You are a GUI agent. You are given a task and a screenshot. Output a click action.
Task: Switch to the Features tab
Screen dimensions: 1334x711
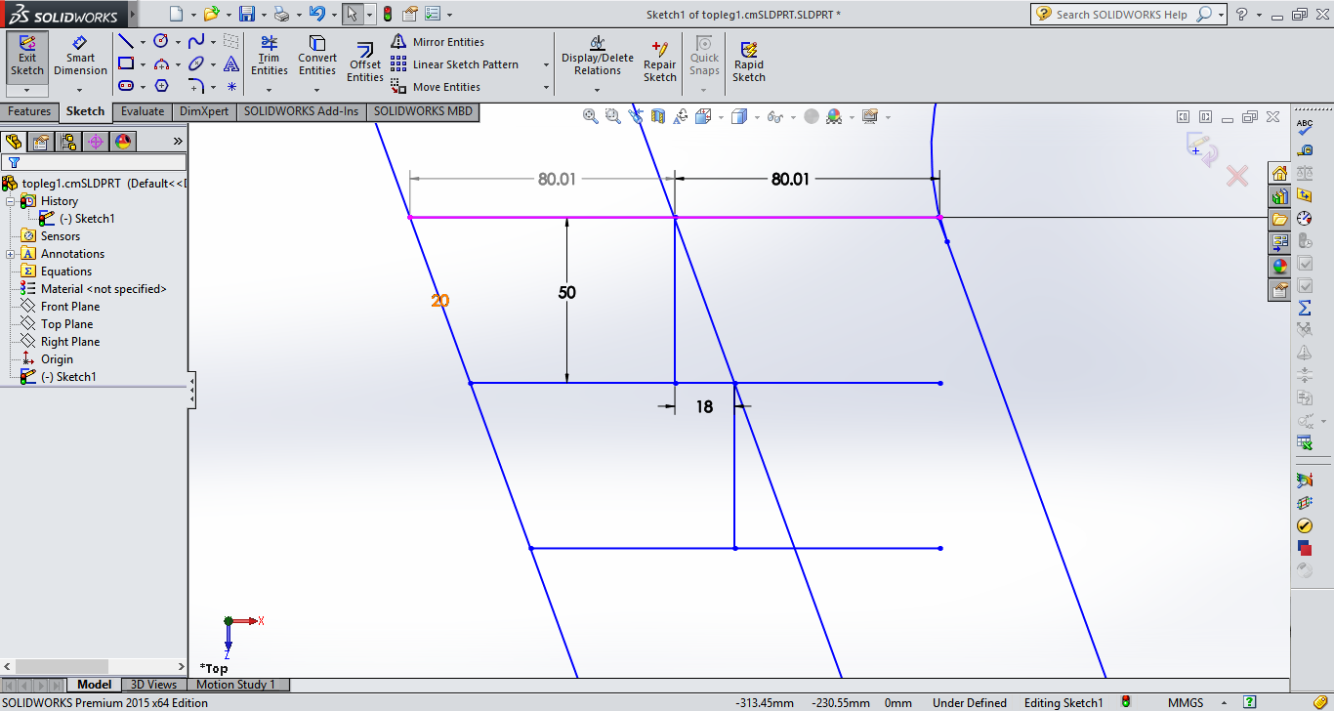click(x=29, y=111)
